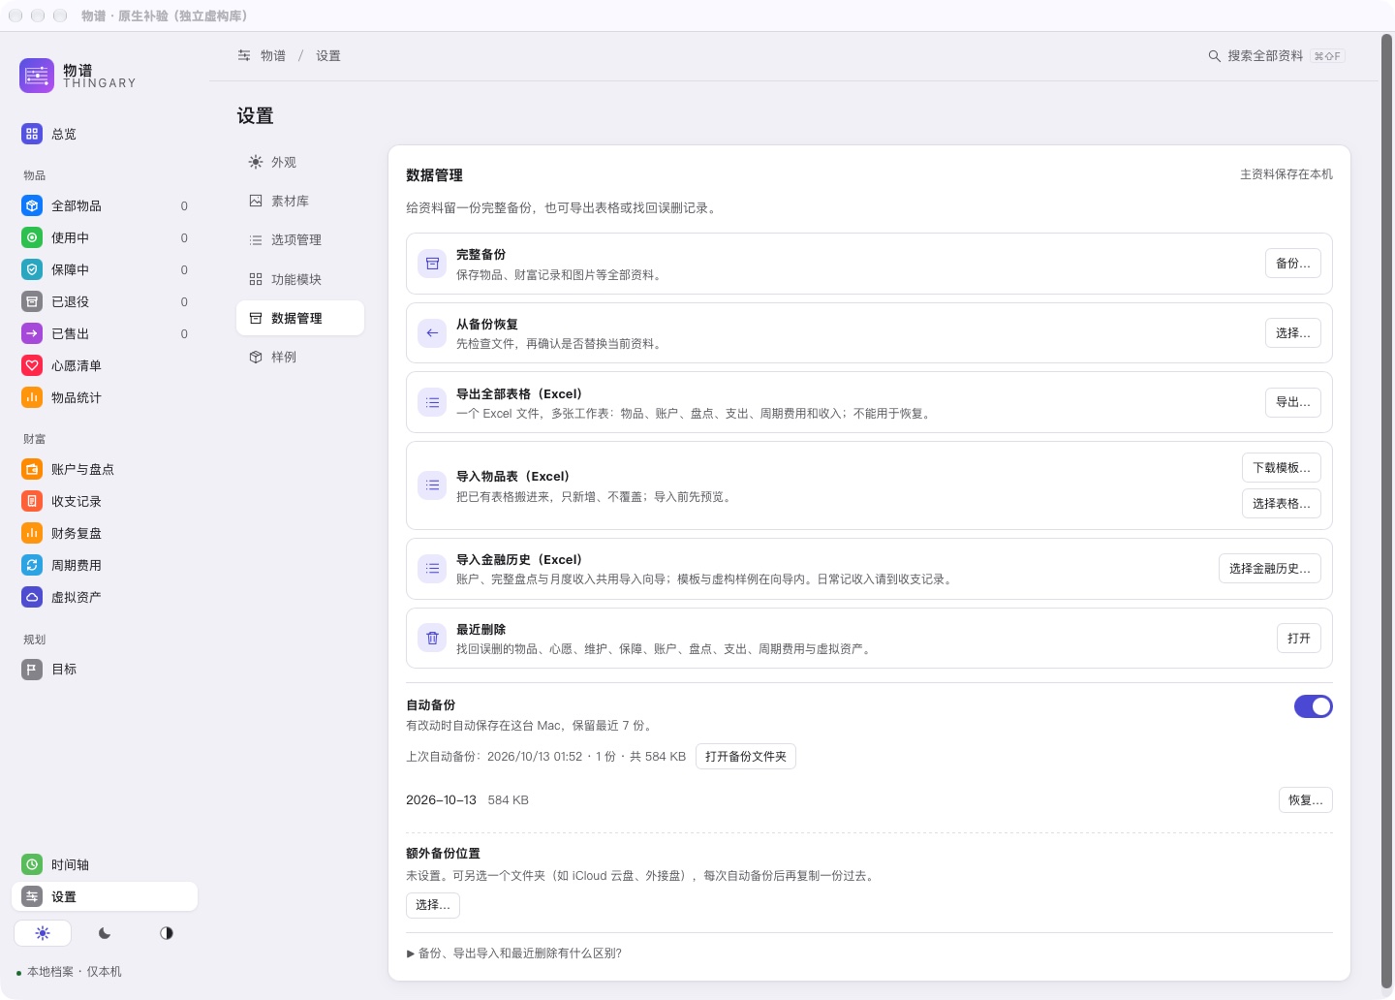Click 恢复… for the 2026-10-13 backup
This screenshot has height=1000, width=1395.
point(1306,799)
